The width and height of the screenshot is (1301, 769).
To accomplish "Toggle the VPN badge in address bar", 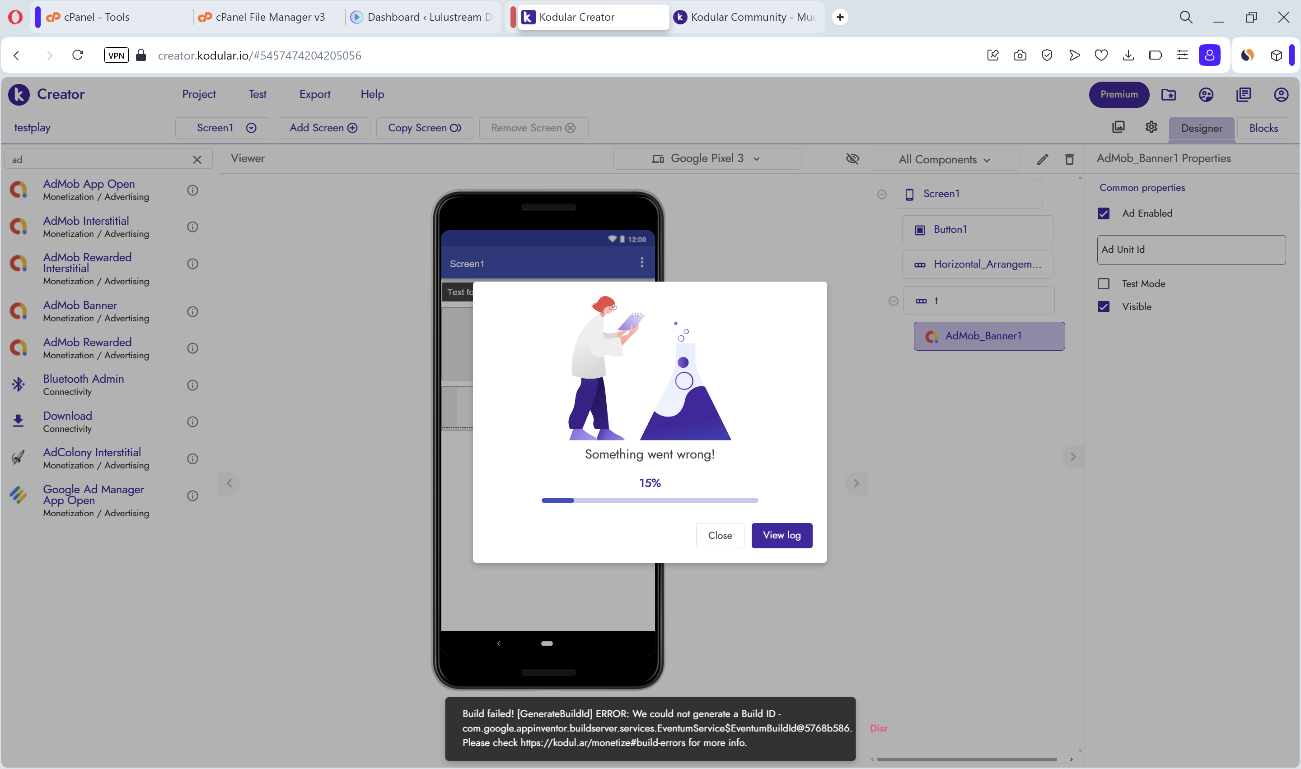I will point(116,55).
